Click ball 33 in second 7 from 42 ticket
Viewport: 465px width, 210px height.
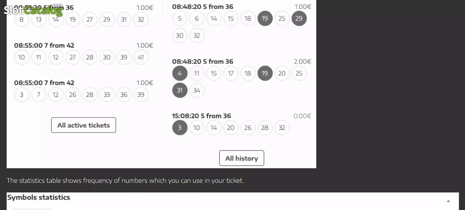[x=107, y=95]
